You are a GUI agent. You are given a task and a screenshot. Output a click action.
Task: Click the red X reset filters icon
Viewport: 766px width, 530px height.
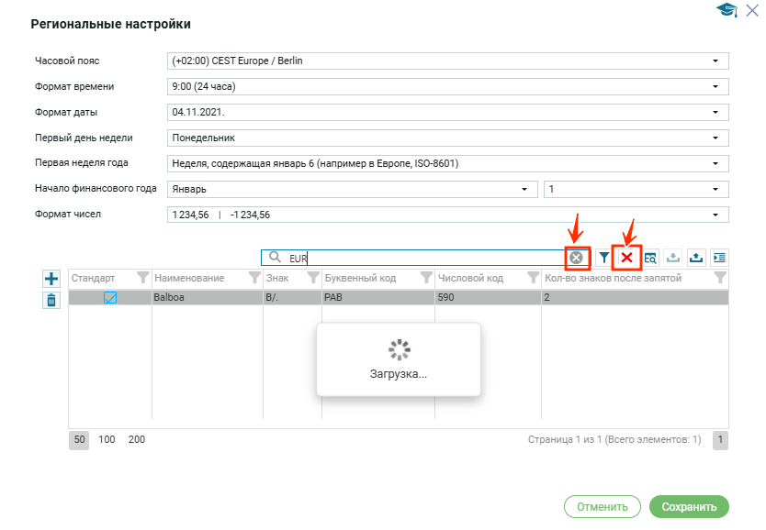tap(626, 258)
